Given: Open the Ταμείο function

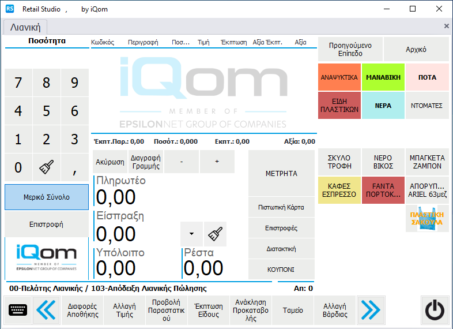Looking at the screenshot, I should pyautogui.click(x=293, y=311).
